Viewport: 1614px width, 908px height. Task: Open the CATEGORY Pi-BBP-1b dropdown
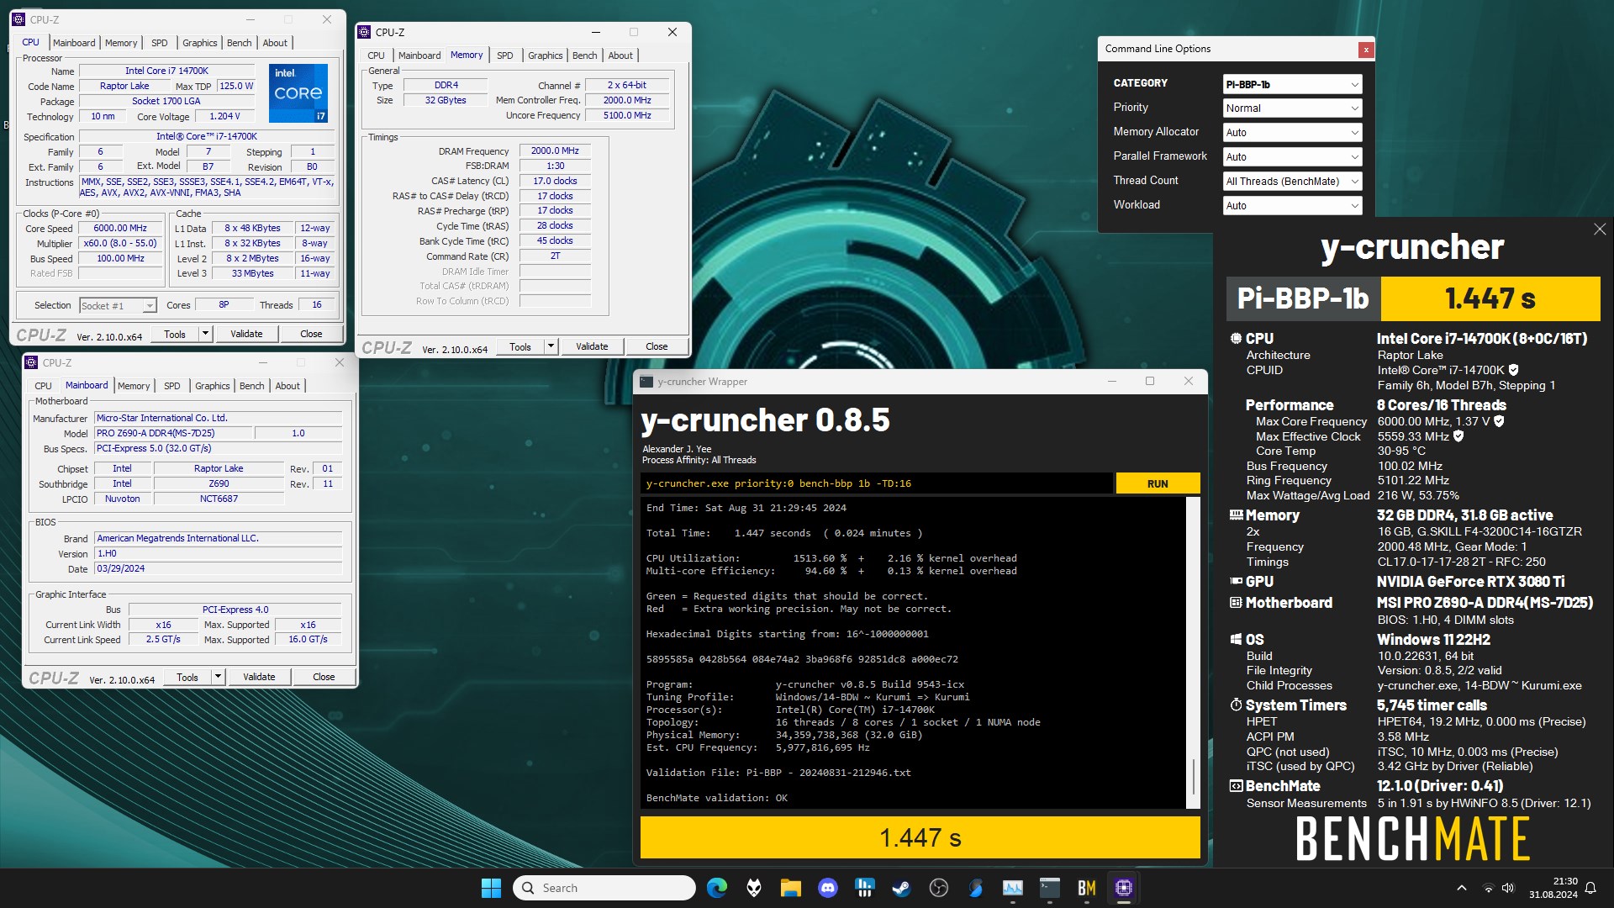[1292, 84]
